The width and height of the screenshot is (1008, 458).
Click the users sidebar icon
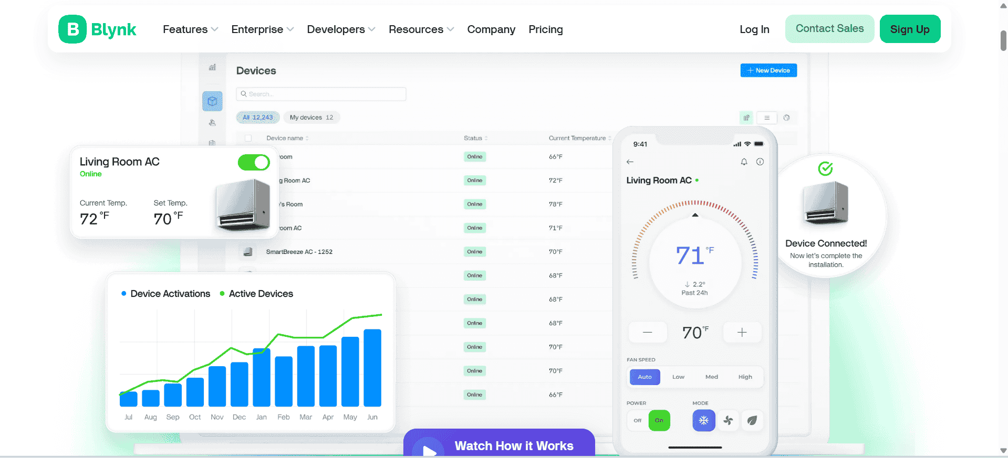coord(212,123)
